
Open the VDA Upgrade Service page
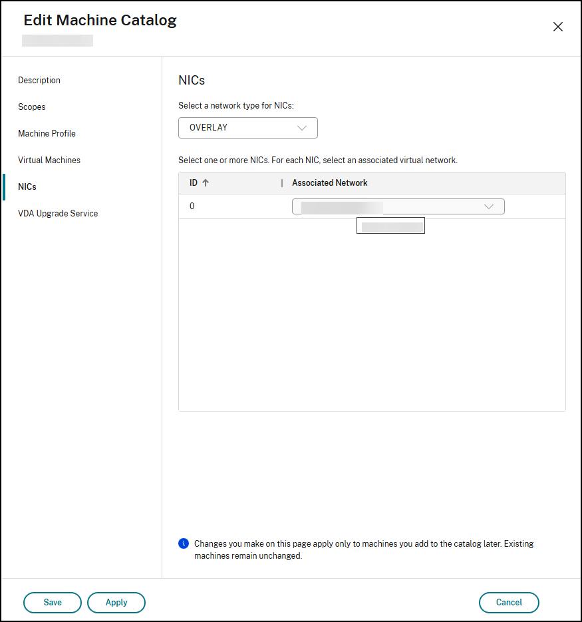(x=58, y=213)
